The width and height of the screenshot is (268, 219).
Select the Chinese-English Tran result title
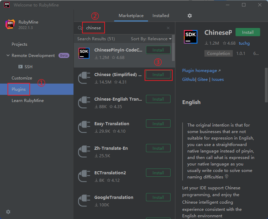pos(118,99)
